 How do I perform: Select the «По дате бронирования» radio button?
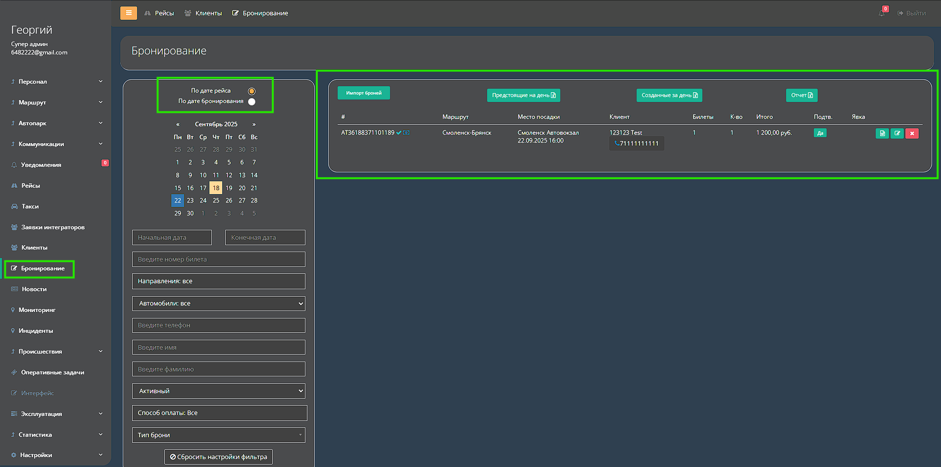[251, 102]
